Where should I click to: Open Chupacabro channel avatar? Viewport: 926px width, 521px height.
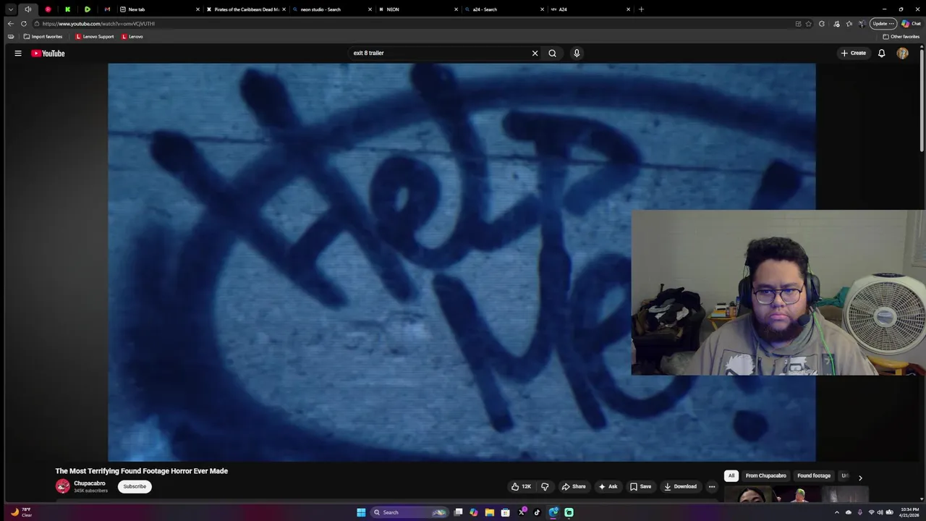63,486
